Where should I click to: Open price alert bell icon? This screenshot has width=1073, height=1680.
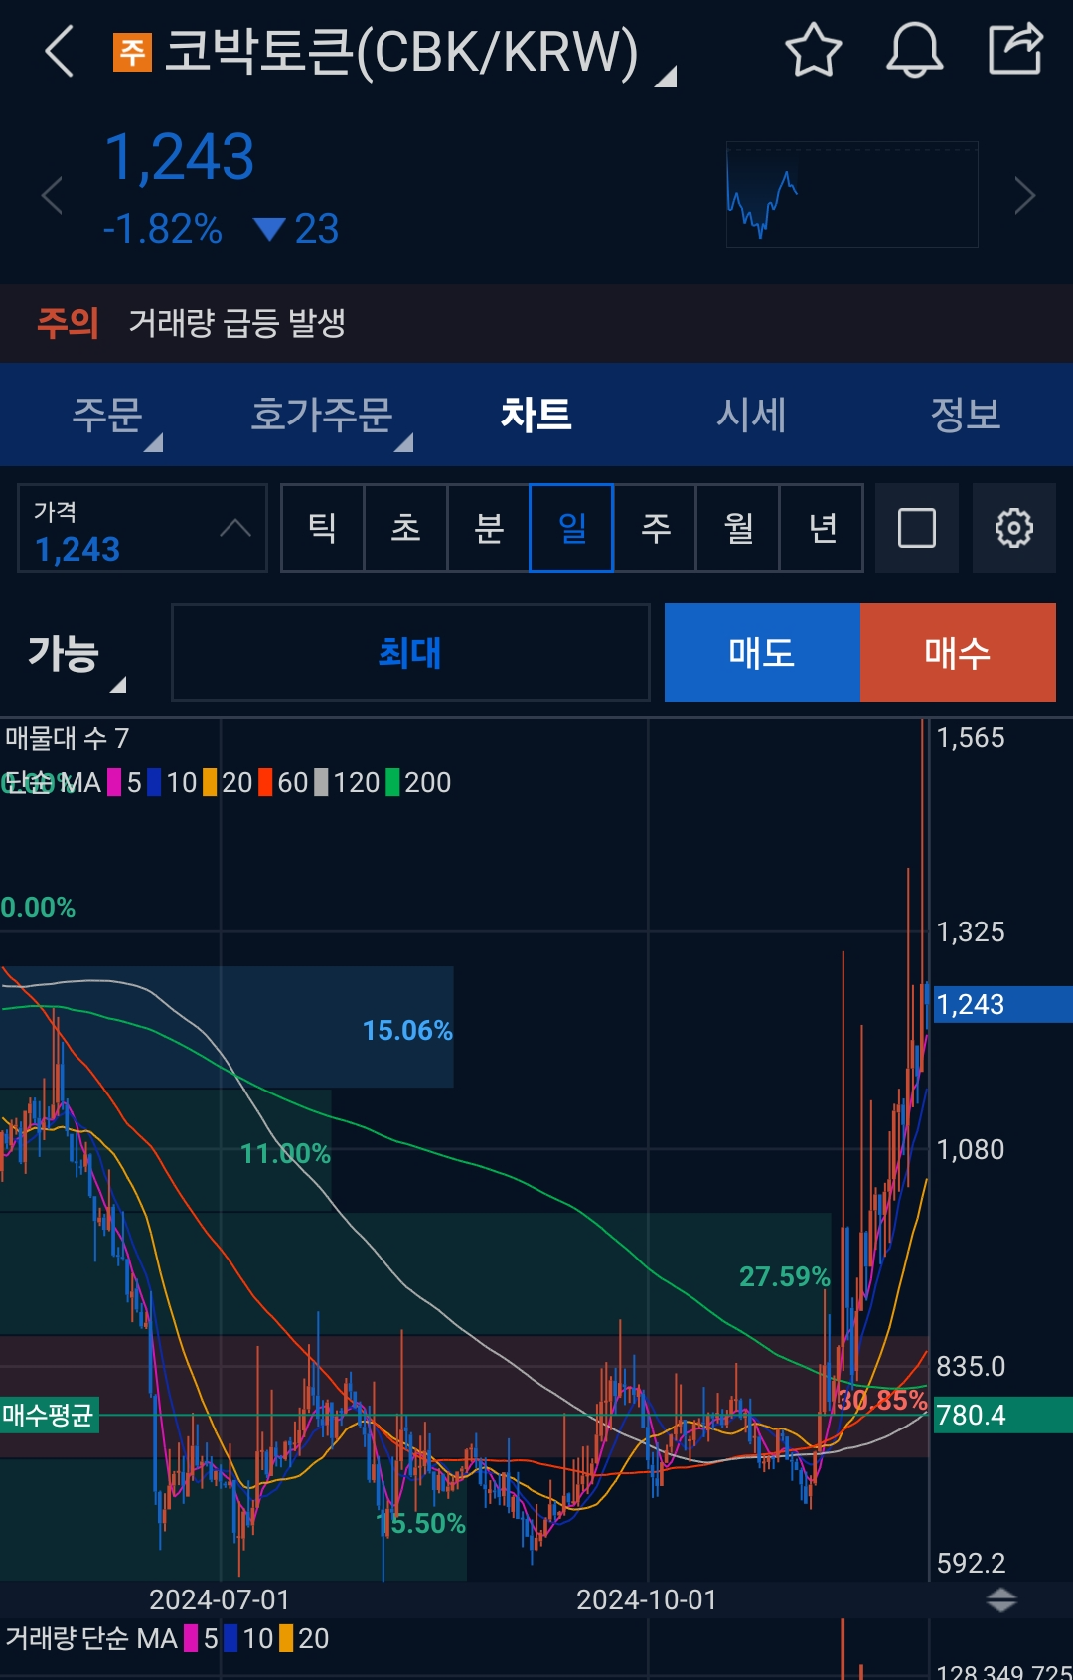tap(914, 50)
